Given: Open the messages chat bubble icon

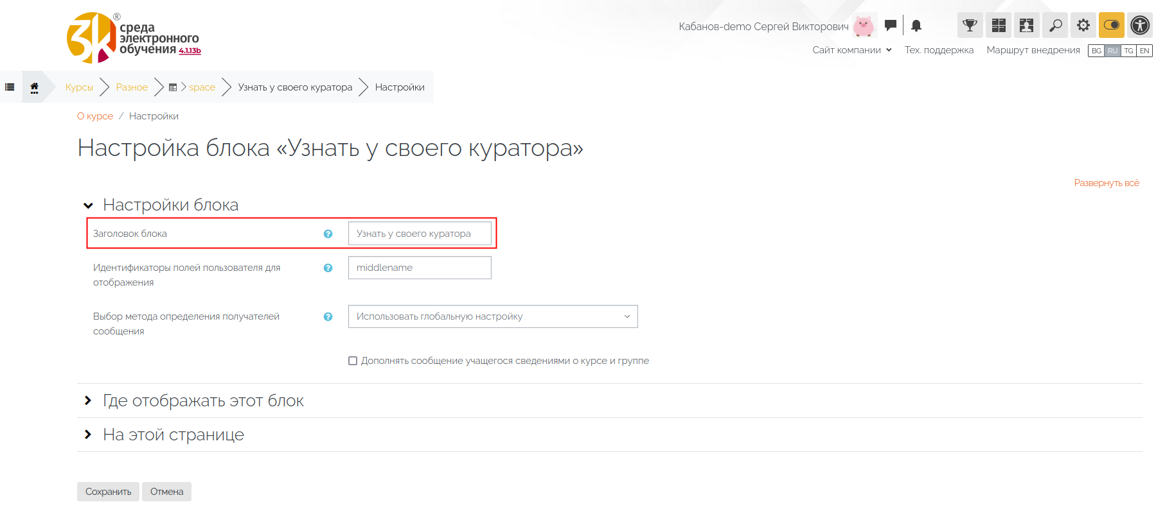Looking at the screenshot, I should pos(890,26).
